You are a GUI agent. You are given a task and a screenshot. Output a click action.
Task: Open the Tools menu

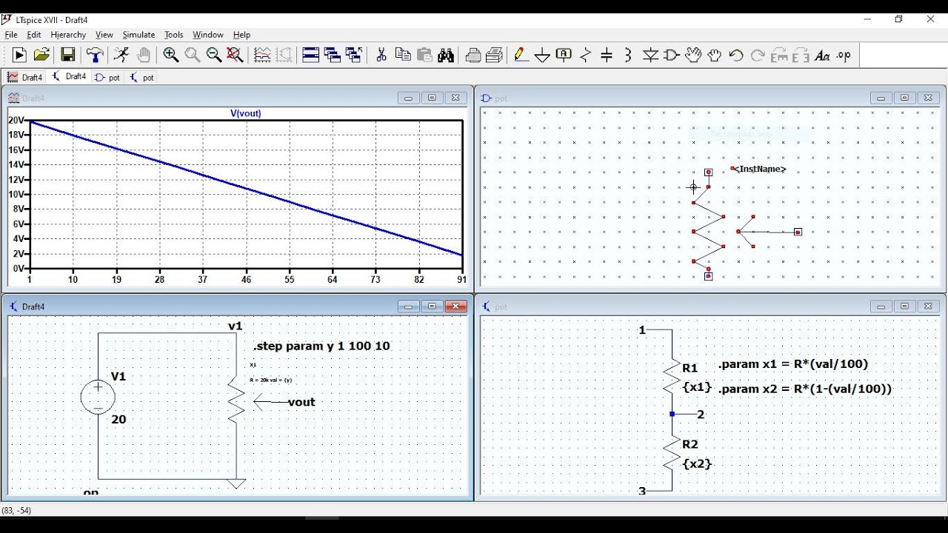click(x=173, y=35)
